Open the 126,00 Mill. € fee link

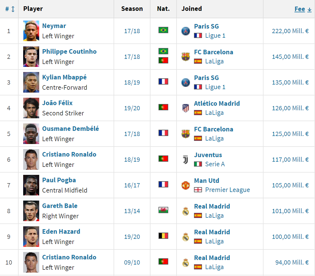click(x=290, y=108)
